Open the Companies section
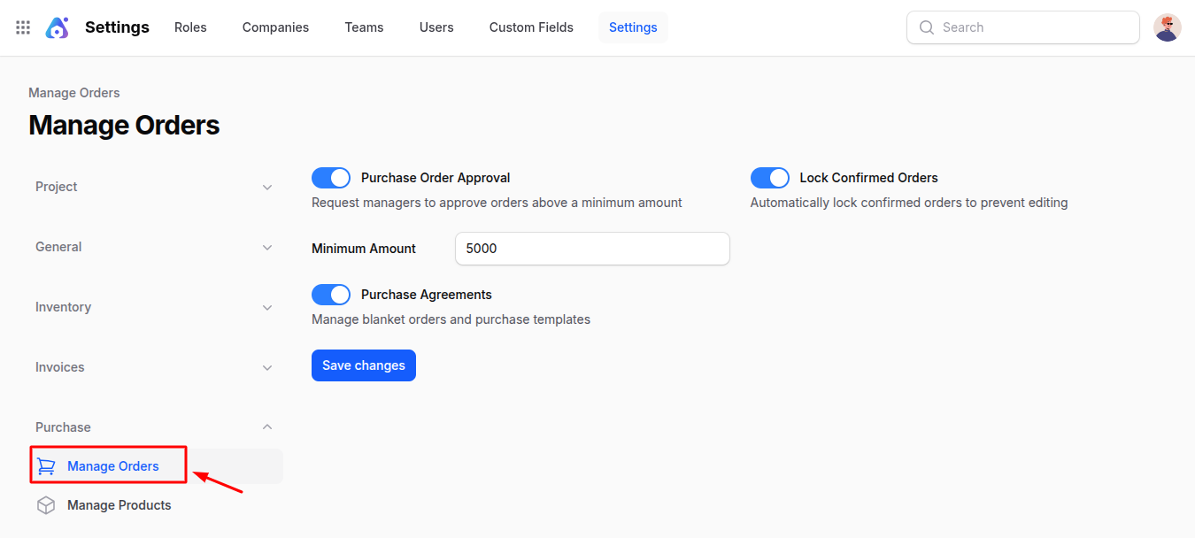 point(275,27)
